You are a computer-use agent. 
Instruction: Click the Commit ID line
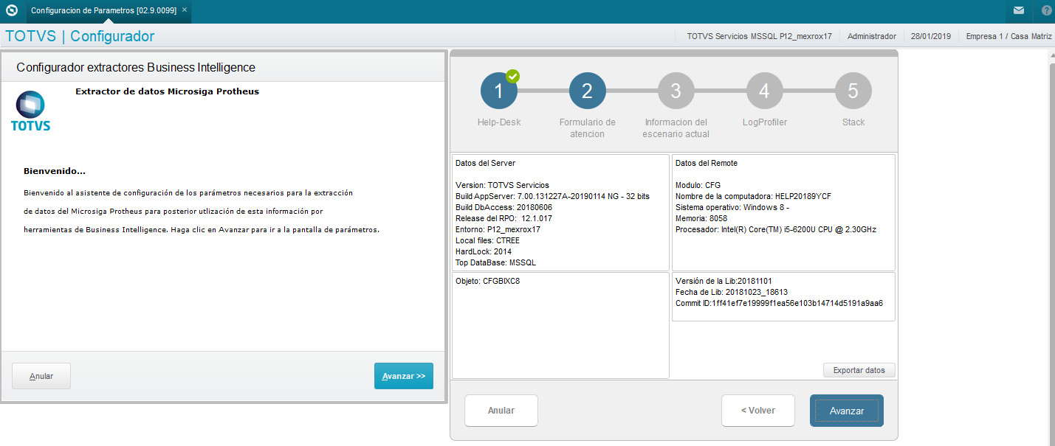pyautogui.click(x=780, y=303)
